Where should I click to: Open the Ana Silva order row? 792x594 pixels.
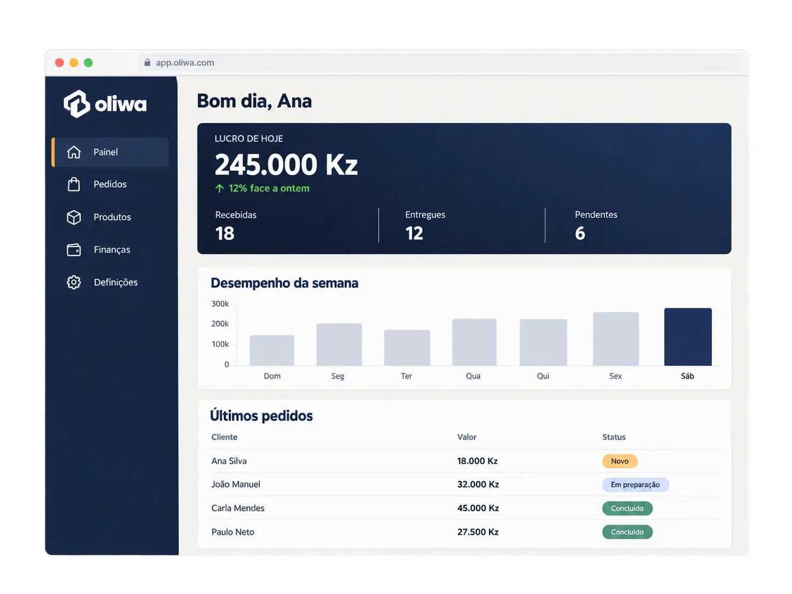pyautogui.click(x=464, y=461)
